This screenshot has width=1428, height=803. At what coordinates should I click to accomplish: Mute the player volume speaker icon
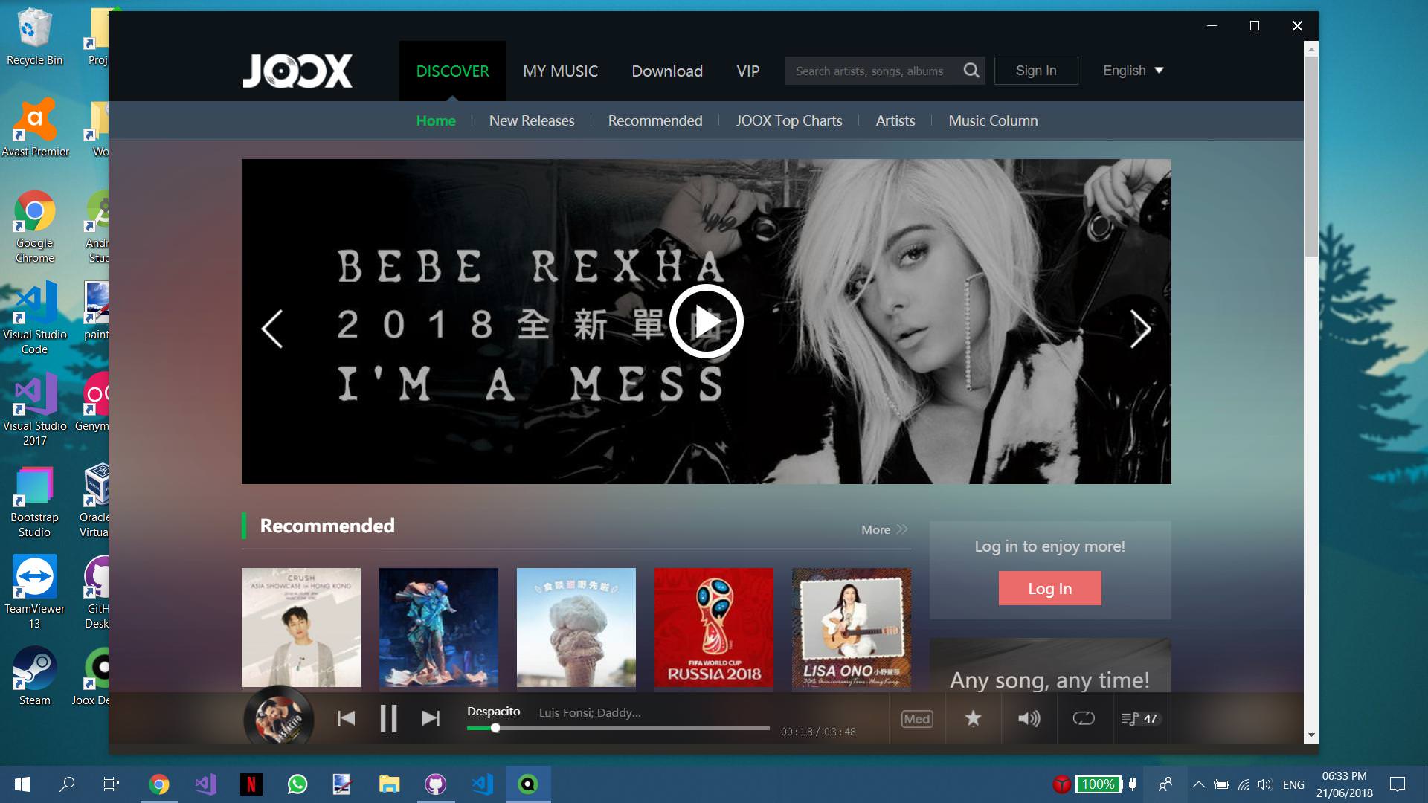(1029, 718)
